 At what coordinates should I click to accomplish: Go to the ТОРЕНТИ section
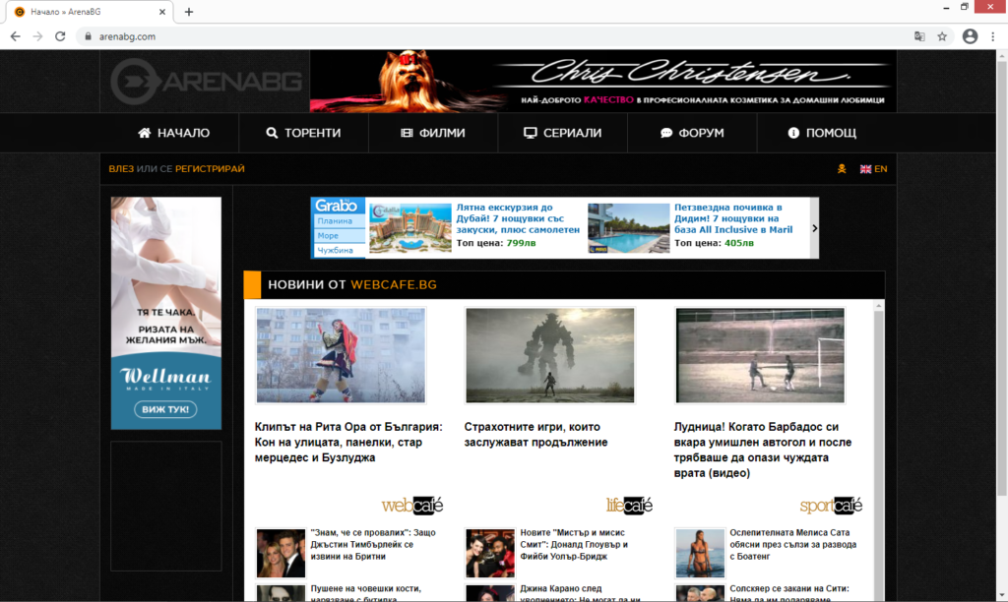click(303, 133)
